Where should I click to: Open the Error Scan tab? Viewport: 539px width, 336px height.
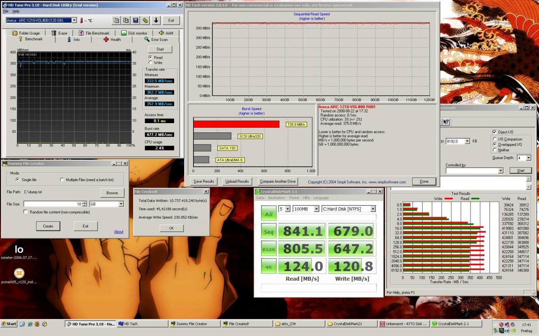click(x=156, y=39)
